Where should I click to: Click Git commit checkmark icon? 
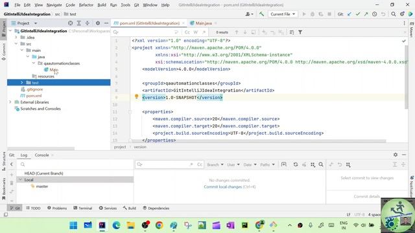pyautogui.click(x=358, y=14)
